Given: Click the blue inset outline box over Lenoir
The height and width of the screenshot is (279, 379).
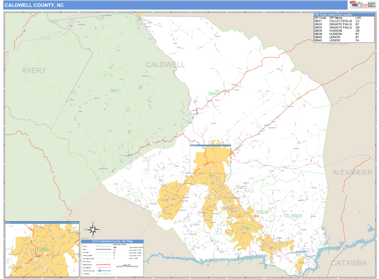Looking at the screenshot, I should point(210,145).
